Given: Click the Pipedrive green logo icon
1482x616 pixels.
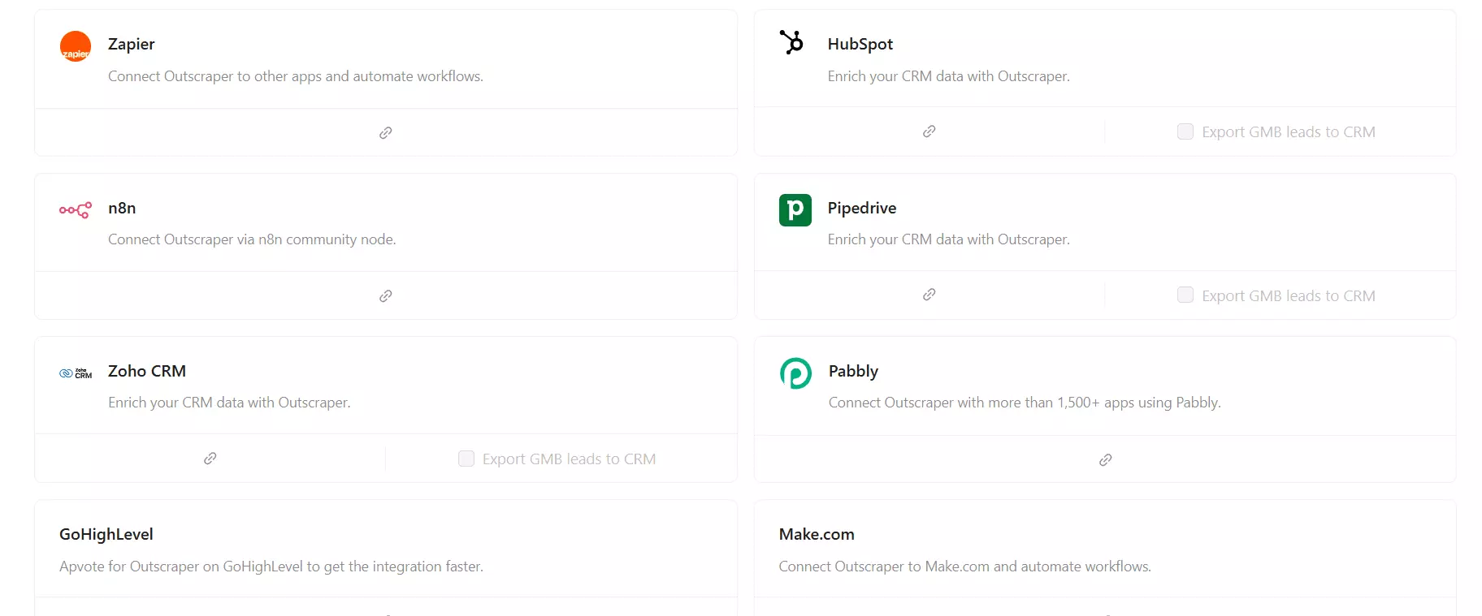Looking at the screenshot, I should [x=795, y=210].
